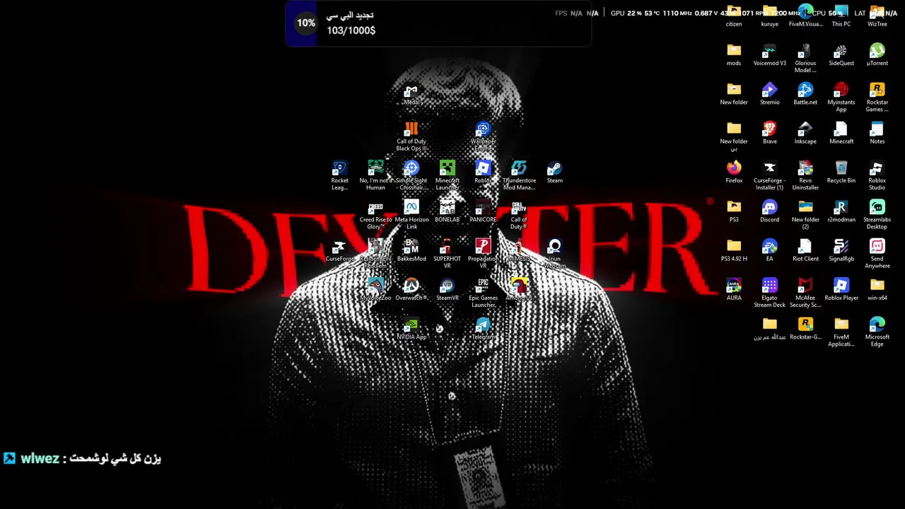Launch SUPERHOT VR

(x=447, y=253)
